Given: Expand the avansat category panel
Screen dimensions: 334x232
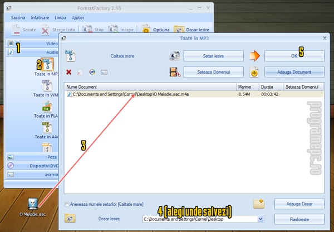Looking at the screenshot, I should (x=32, y=175).
